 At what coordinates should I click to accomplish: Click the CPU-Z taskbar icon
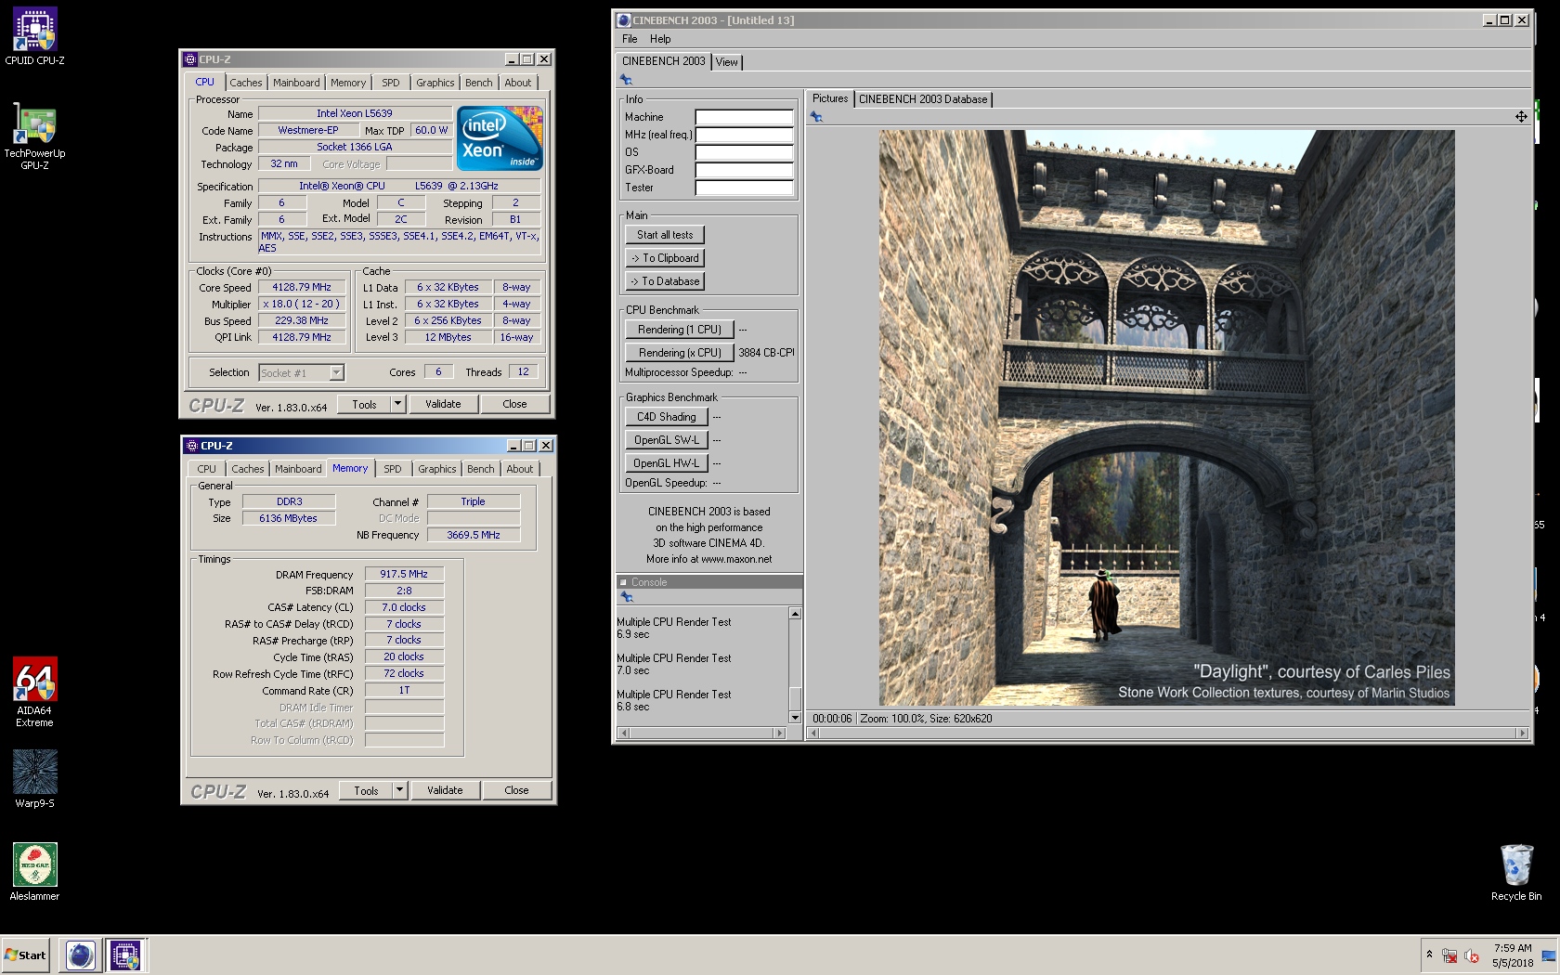pyautogui.click(x=124, y=955)
